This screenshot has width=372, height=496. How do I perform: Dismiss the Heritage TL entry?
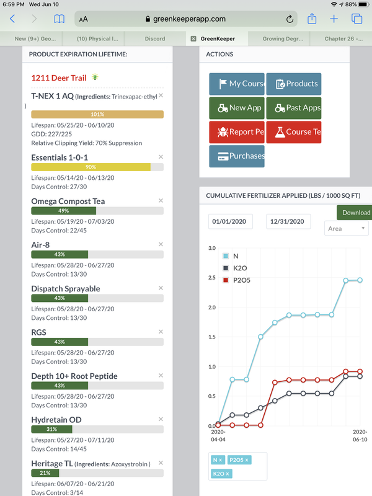coord(161,463)
